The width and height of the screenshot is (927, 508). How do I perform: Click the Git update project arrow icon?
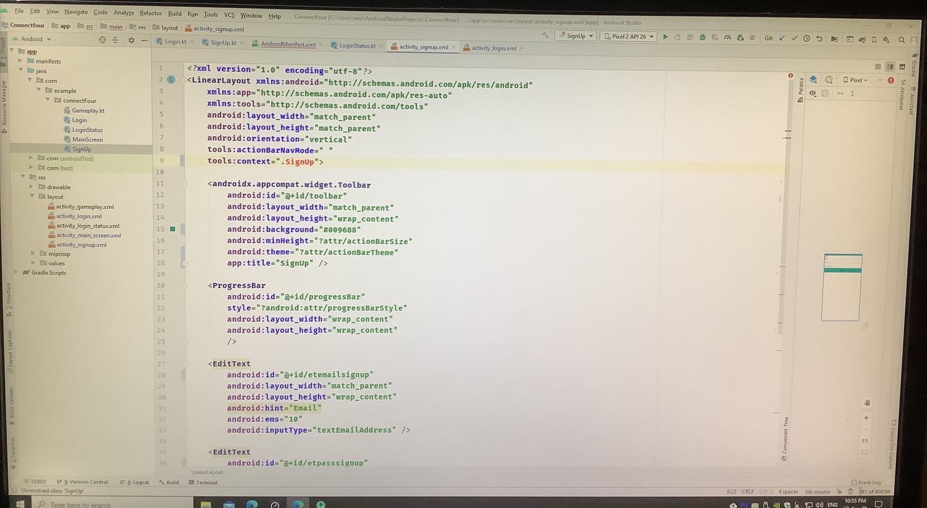(781, 38)
